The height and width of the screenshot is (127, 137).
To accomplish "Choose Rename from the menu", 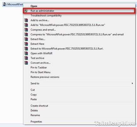I will pos(35,115).
